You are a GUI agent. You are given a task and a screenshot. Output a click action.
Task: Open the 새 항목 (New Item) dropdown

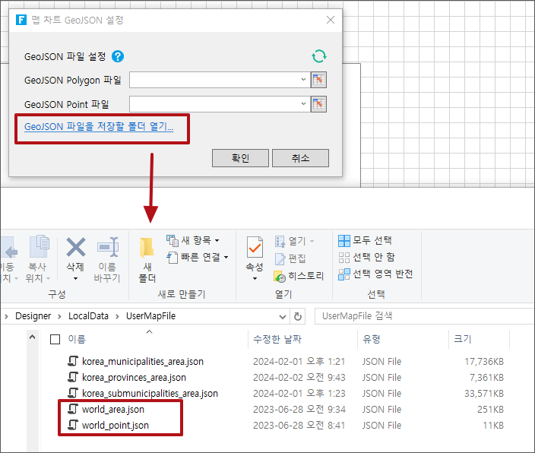click(x=193, y=241)
